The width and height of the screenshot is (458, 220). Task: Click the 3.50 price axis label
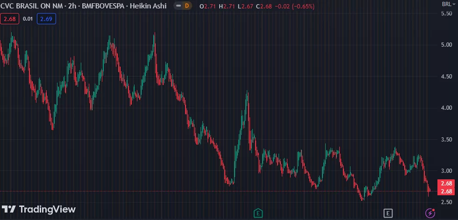click(447, 140)
